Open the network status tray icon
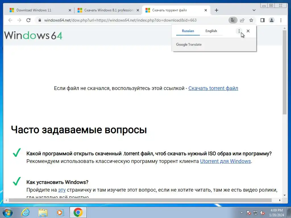Screen dimensions: 291x218 (255, 213)
